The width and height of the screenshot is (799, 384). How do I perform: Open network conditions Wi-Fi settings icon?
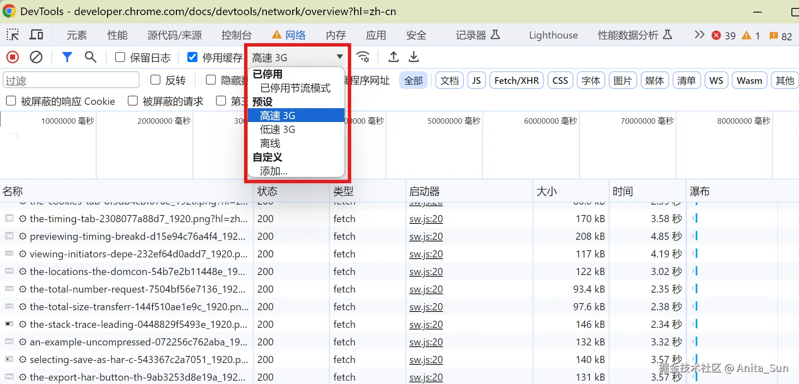point(363,57)
